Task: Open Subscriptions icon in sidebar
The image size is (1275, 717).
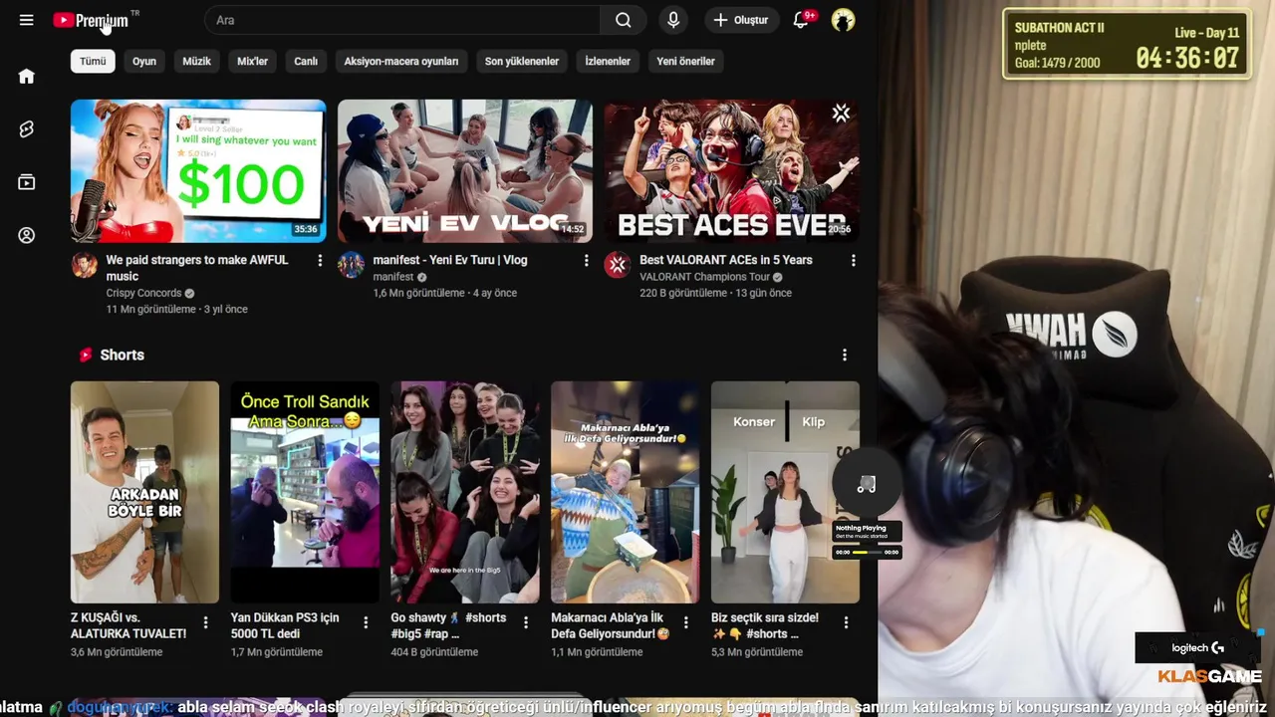Action: (27, 182)
